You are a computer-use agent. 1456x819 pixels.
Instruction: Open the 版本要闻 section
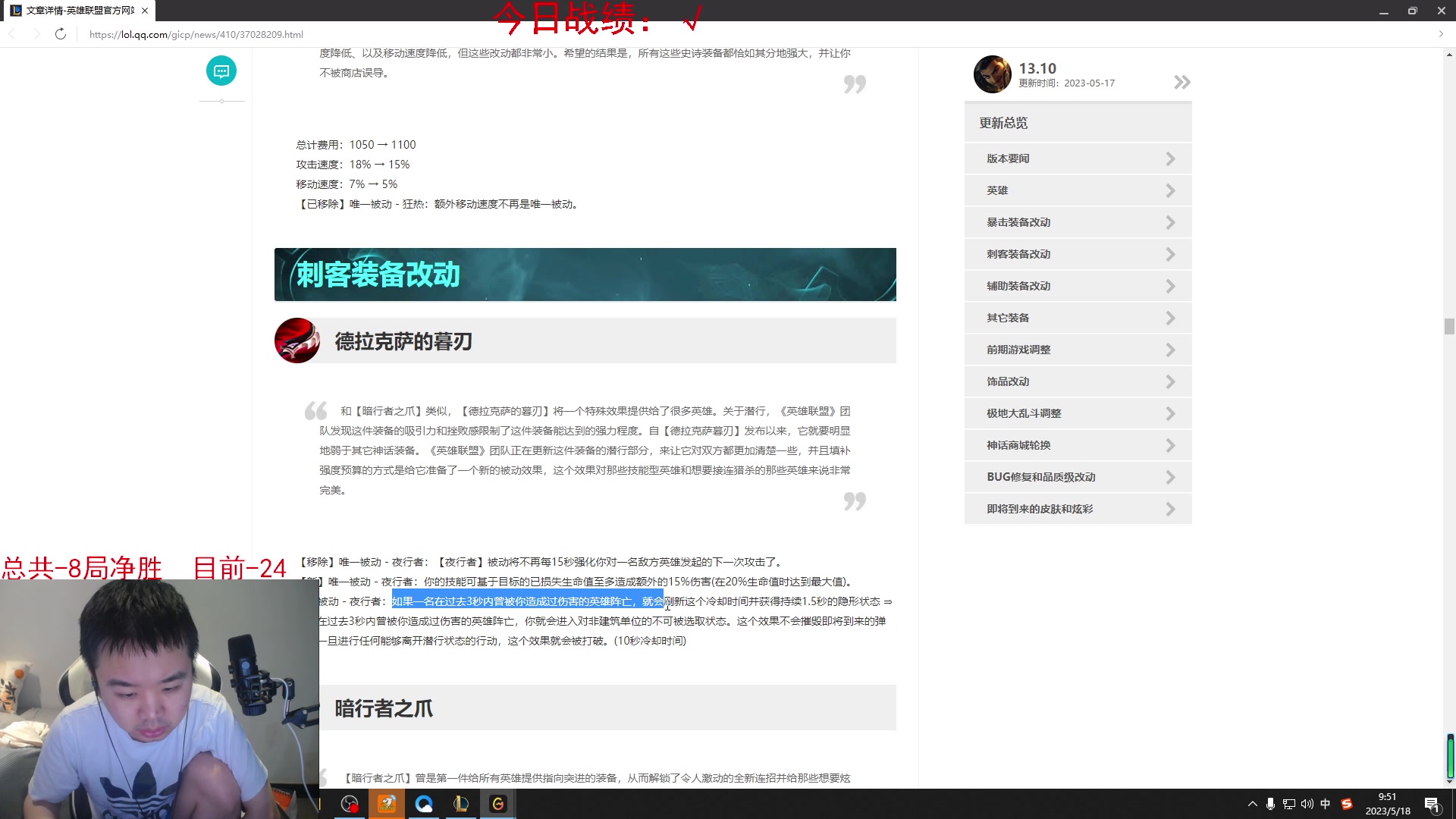[1078, 158]
